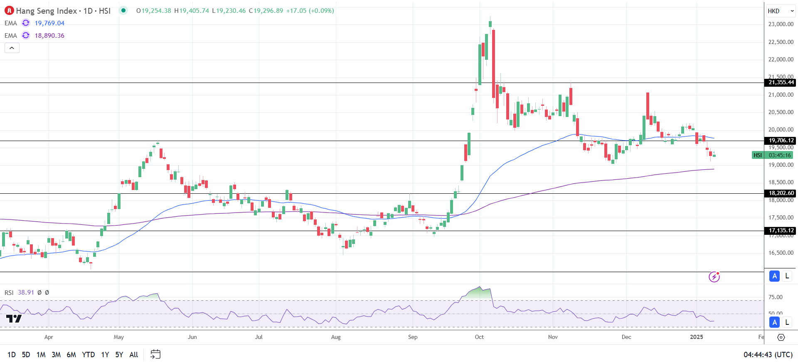Viewport: 798px width, 363px height.
Task: Click the green market status indicator dot
Action: coord(123,10)
